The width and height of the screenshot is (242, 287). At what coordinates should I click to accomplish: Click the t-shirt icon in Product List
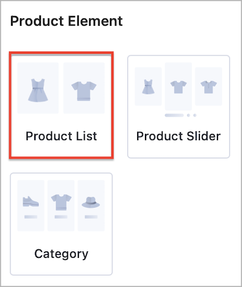pyautogui.click(x=84, y=91)
